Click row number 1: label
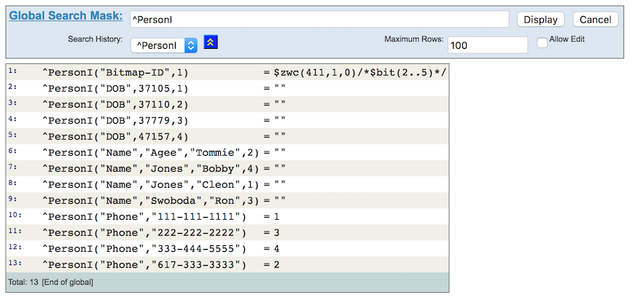 (x=12, y=70)
